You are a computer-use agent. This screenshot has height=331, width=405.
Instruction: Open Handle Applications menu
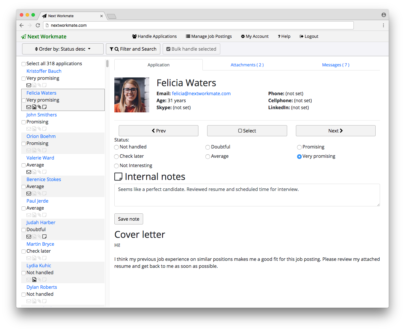(154, 36)
